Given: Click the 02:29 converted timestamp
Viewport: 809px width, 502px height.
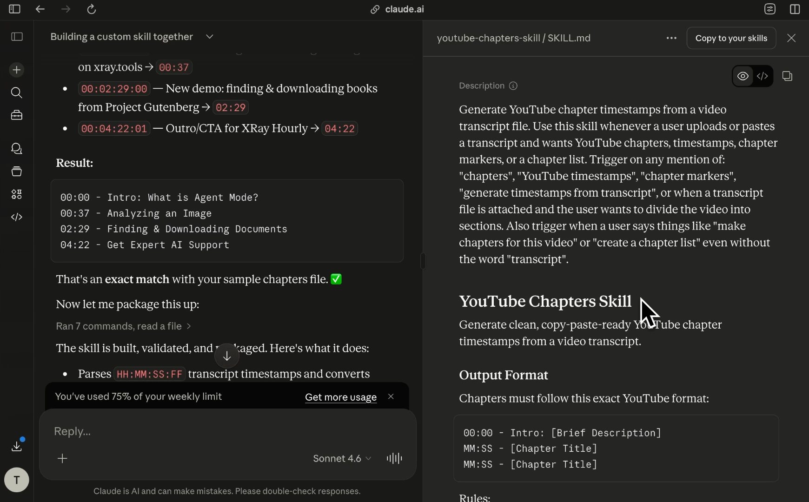Looking at the screenshot, I should [231, 107].
